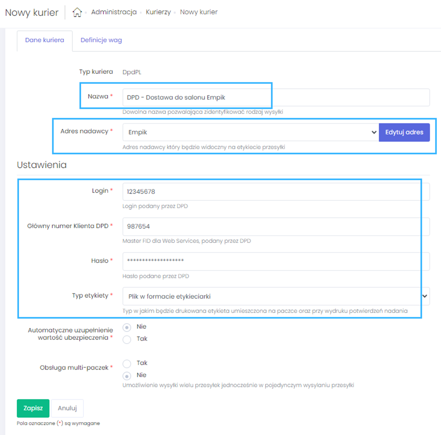This screenshot has height=435, width=441.
Task: Open the Administracja breadcrumb link
Action: click(x=113, y=12)
